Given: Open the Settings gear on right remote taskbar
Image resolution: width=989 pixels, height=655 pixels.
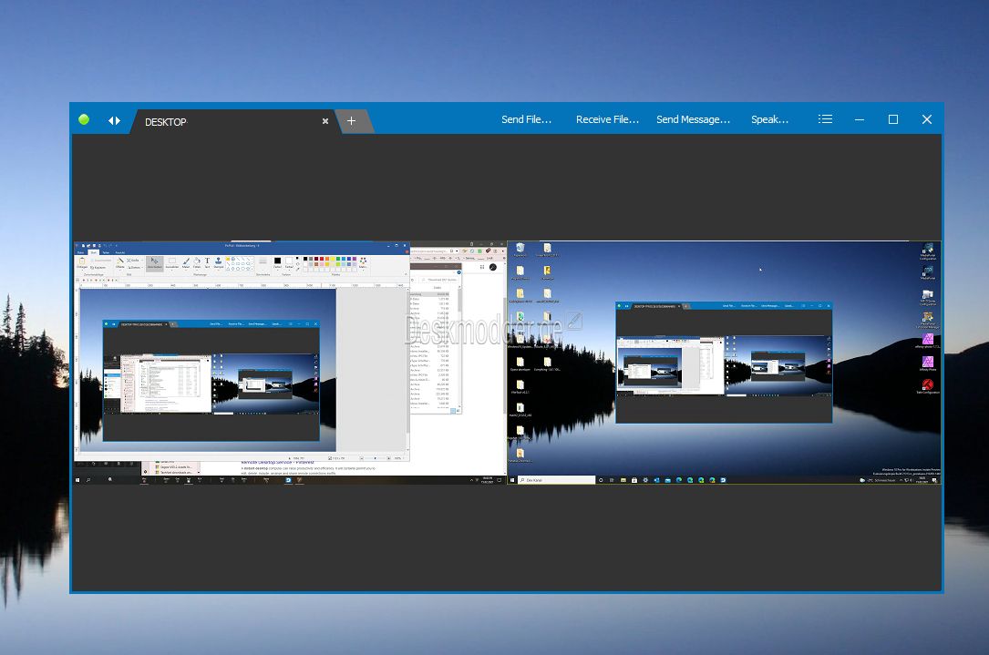Looking at the screenshot, I should point(645,480).
